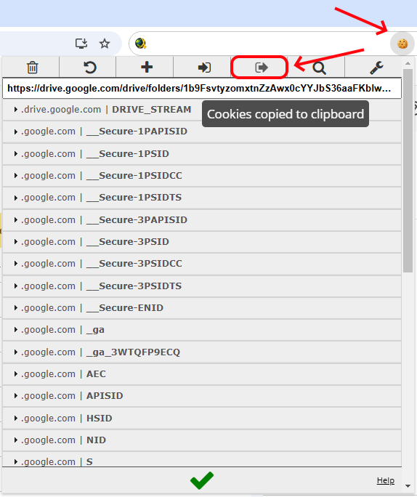417x497 pixels.
Task: Expand the _ga_3WTQFP9ECQ cookie row
Action: (202, 352)
